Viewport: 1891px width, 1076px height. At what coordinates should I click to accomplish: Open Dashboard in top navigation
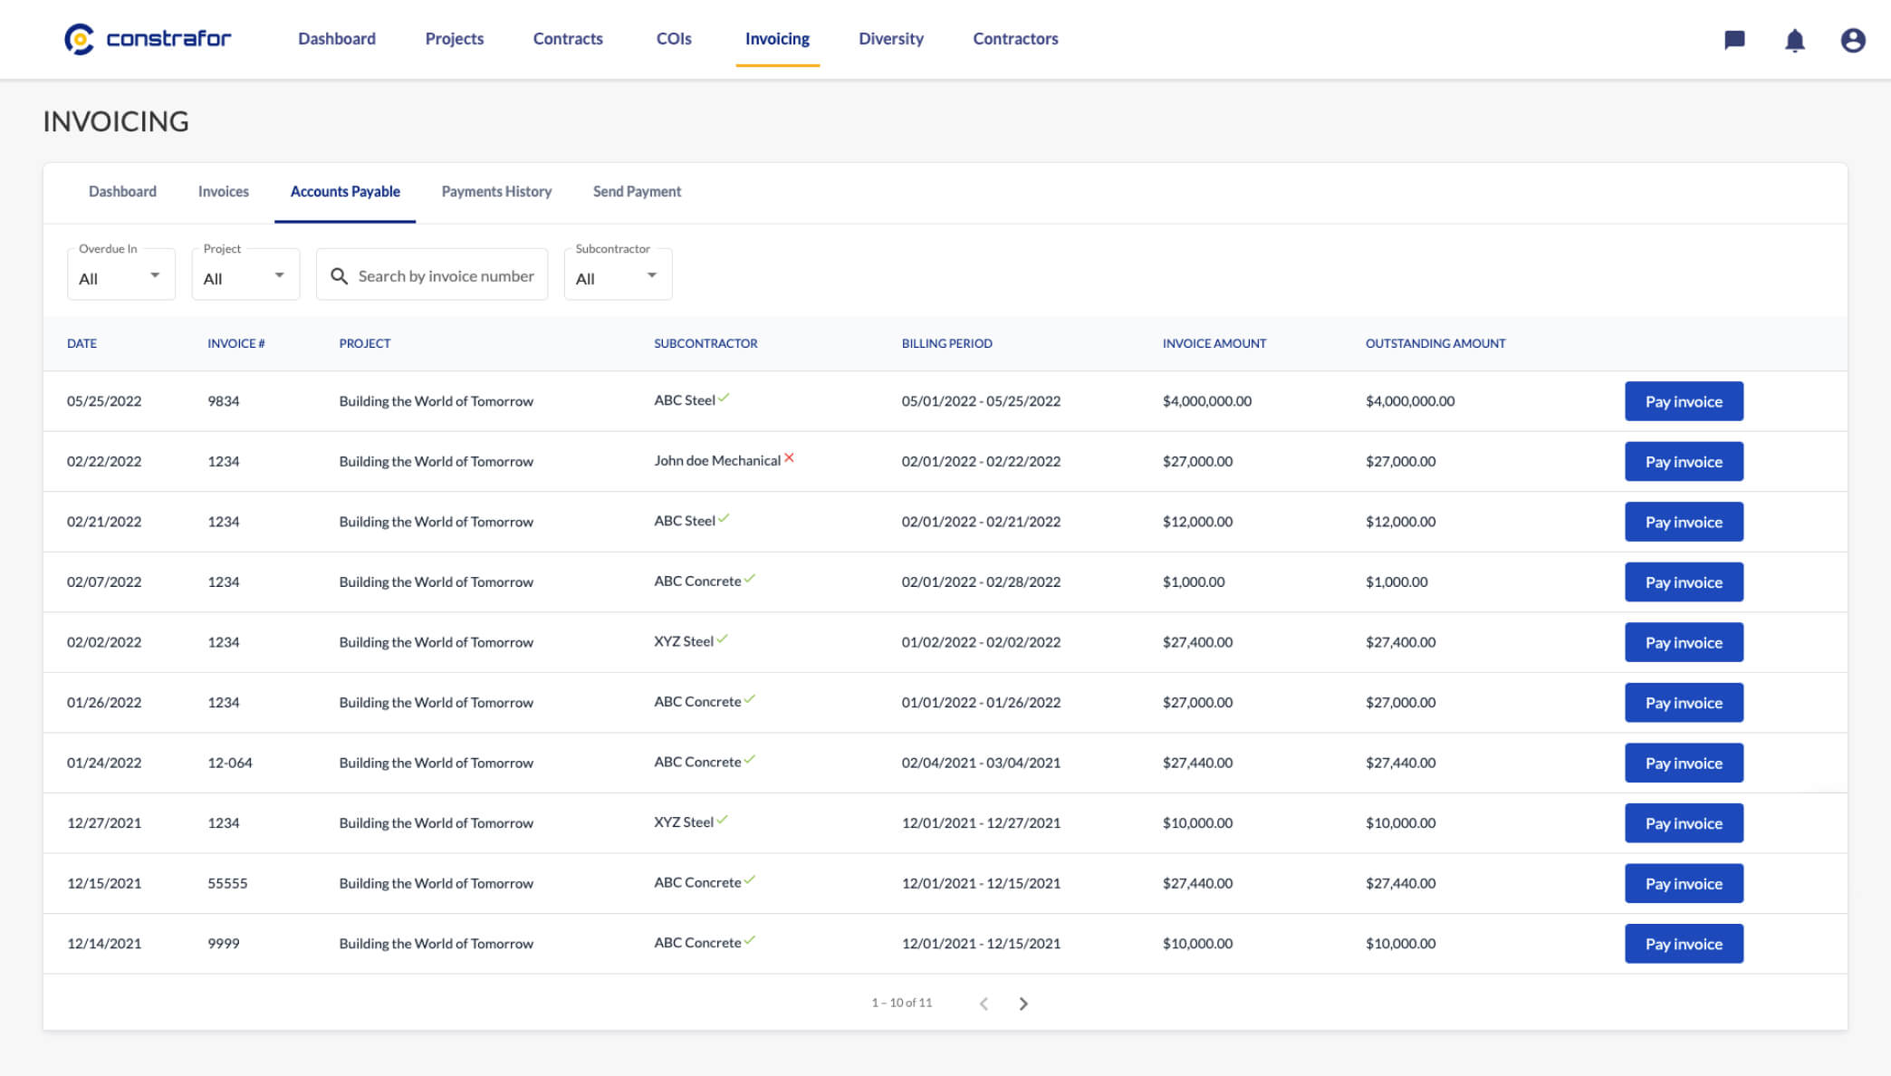337,39
